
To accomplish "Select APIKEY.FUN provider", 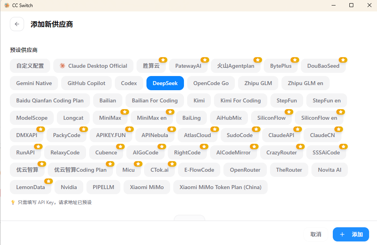I will [x=111, y=135].
